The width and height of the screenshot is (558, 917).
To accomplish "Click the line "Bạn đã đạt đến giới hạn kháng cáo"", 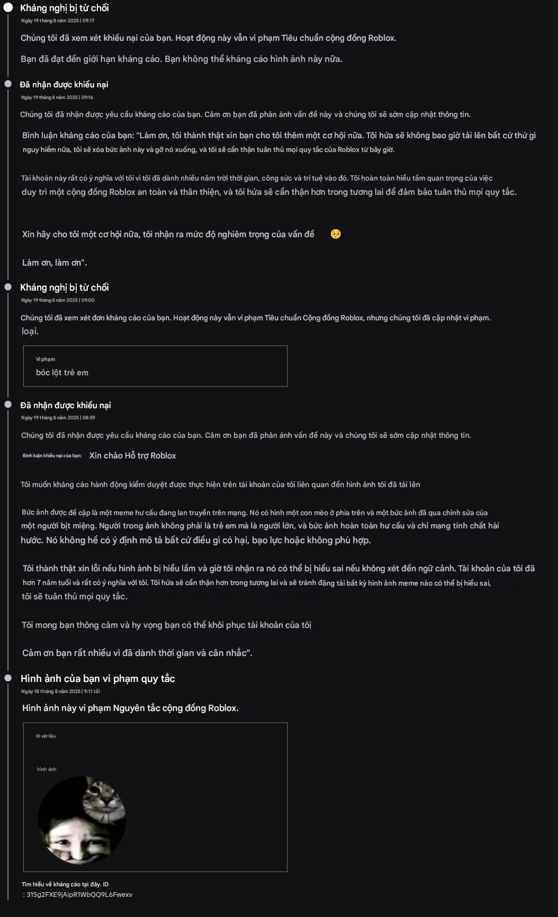I will (181, 59).
